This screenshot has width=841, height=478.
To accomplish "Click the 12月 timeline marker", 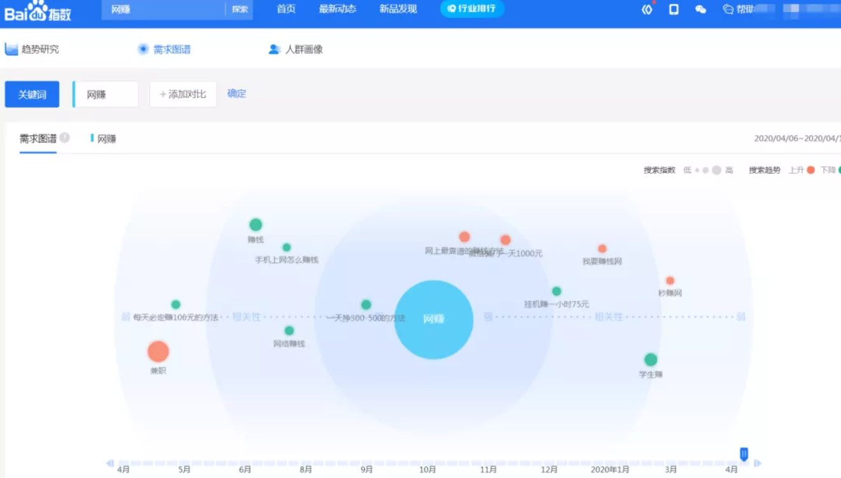I will coord(549,470).
